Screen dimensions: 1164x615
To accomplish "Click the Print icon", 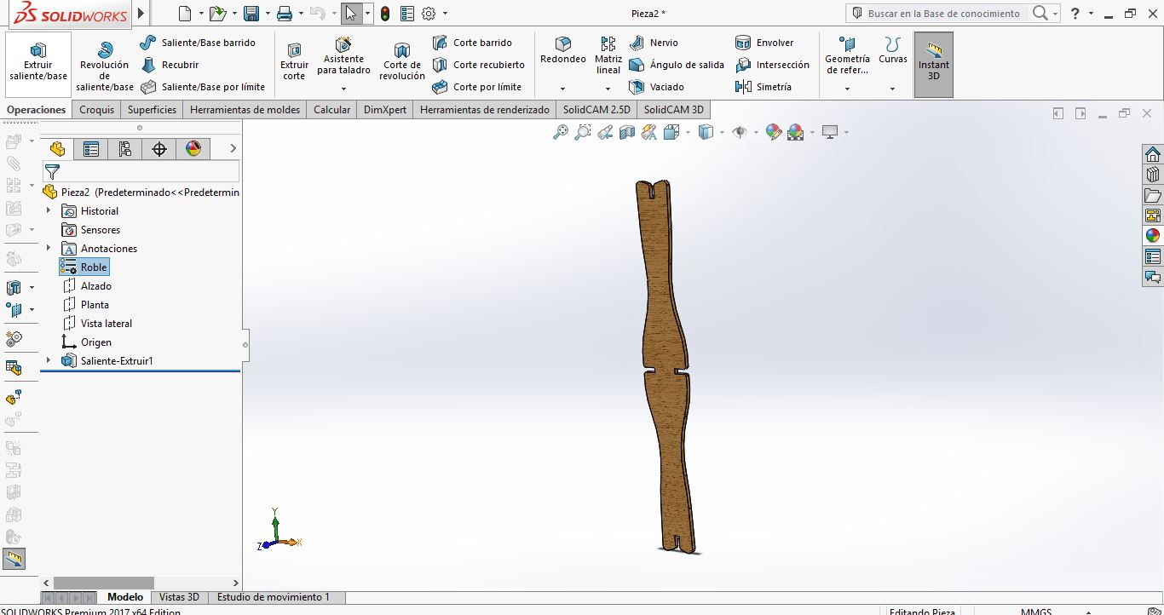I will [x=285, y=14].
